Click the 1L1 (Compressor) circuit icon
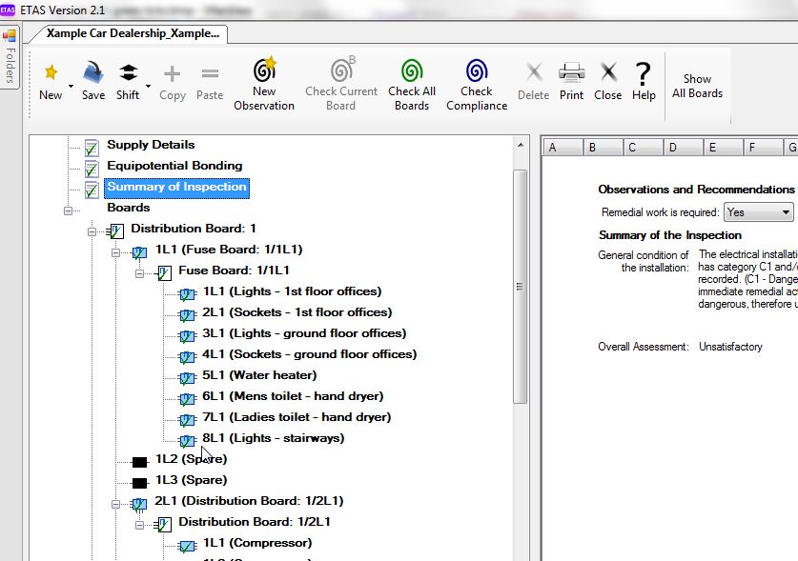The image size is (798, 561). [x=187, y=546]
